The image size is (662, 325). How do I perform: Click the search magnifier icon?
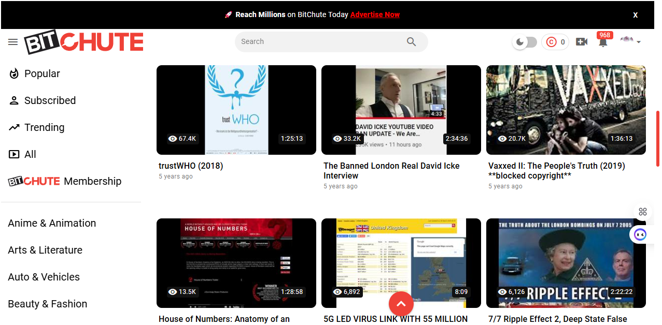pyautogui.click(x=412, y=42)
